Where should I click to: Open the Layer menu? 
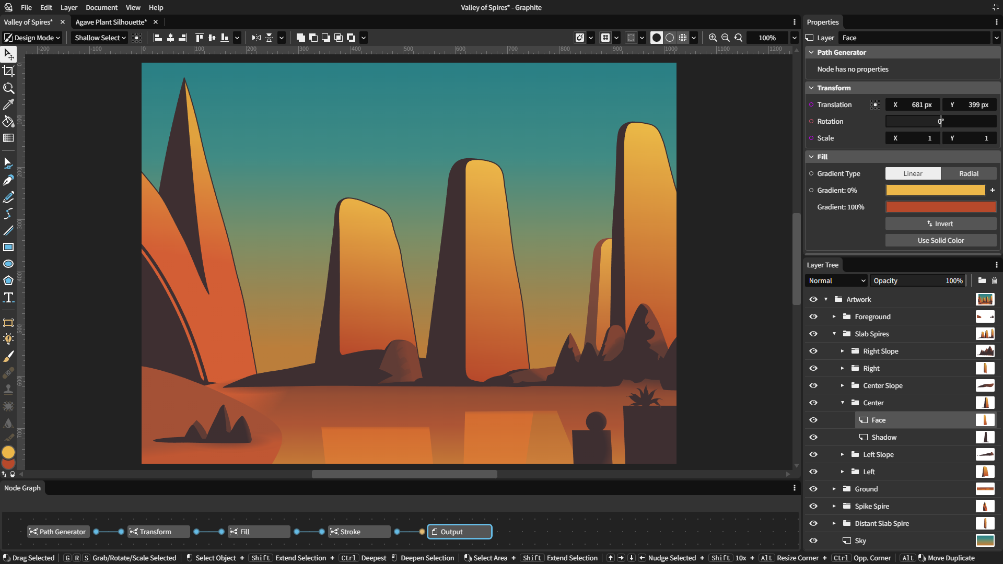(68, 8)
